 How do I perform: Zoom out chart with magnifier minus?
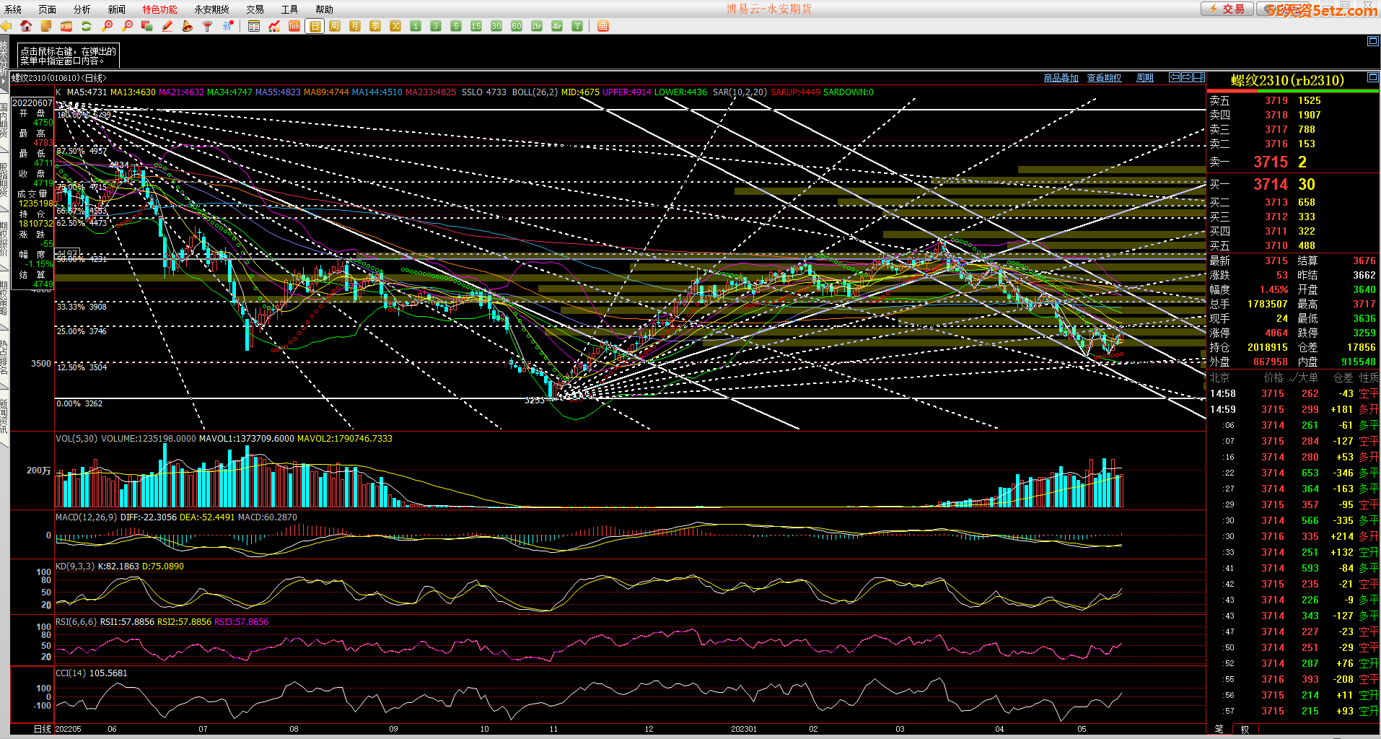coord(127,26)
